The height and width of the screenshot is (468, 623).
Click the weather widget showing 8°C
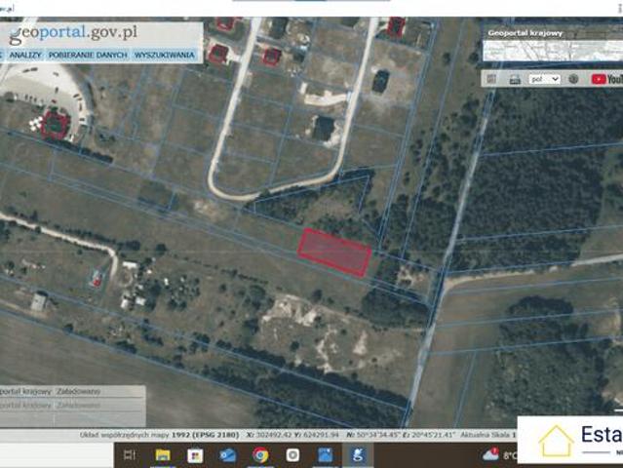click(500, 454)
